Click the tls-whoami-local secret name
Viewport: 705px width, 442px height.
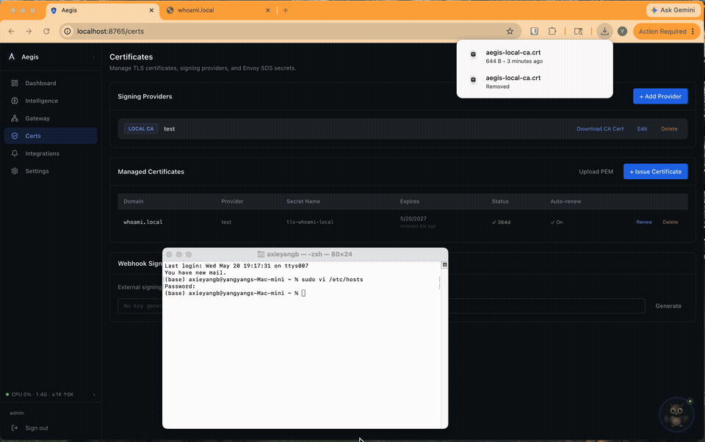pos(310,222)
